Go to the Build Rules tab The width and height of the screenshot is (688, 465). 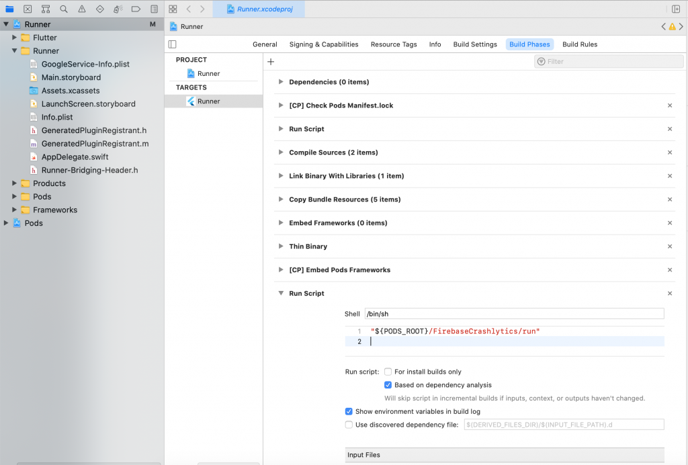[580, 44]
